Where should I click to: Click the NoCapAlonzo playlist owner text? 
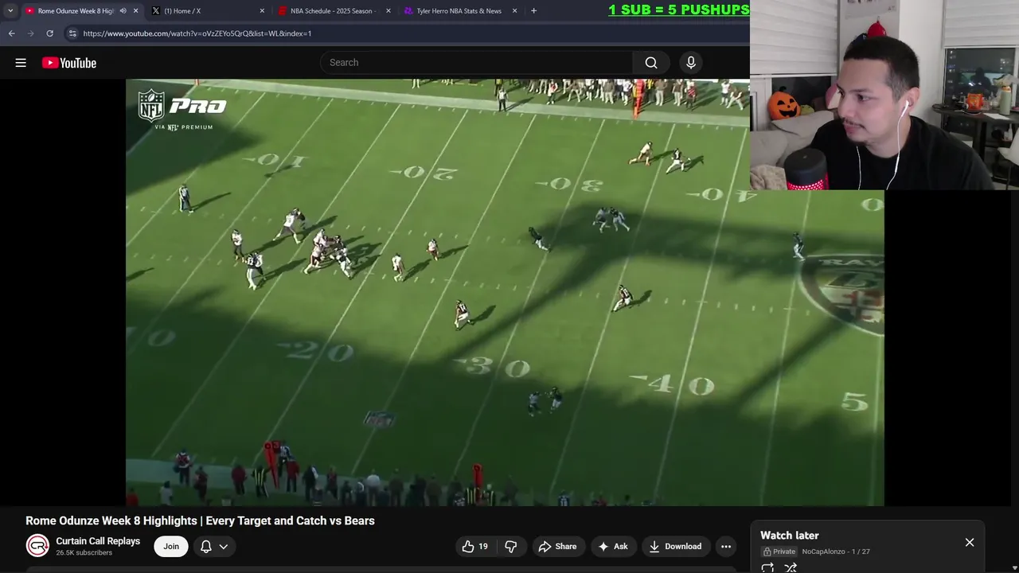[x=823, y=552]
